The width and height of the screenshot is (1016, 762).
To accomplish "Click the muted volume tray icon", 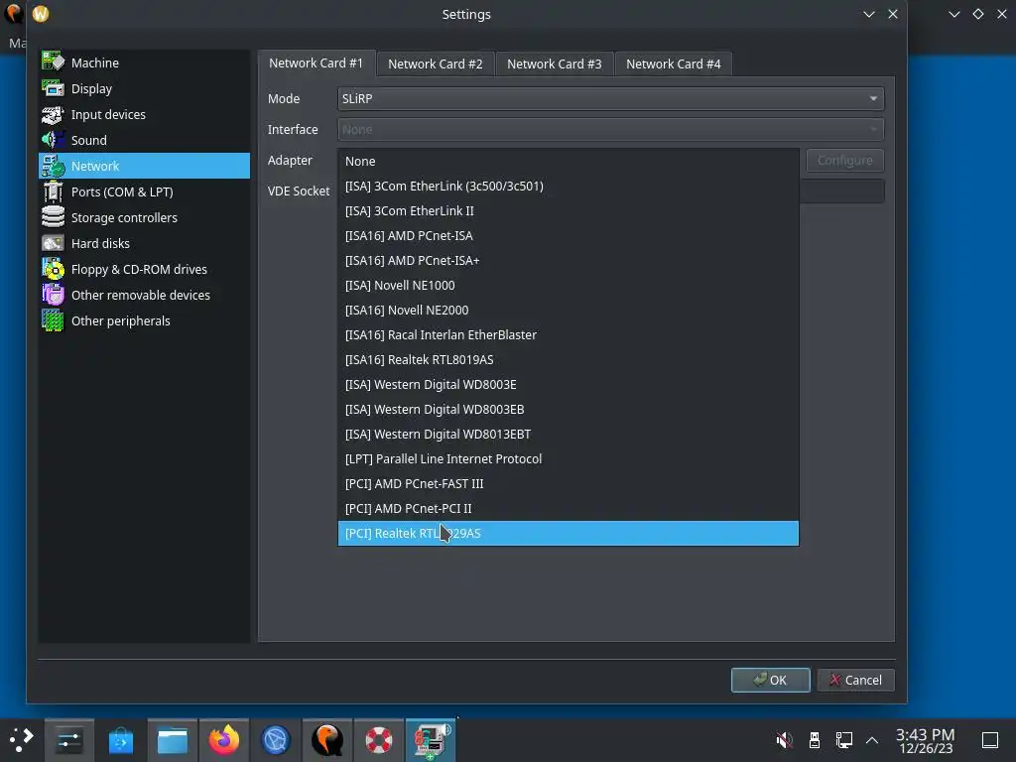I will click(784, 740).
